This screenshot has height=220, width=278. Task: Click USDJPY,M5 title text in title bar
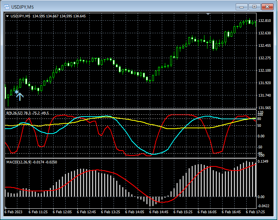click(x=23, y=7)
